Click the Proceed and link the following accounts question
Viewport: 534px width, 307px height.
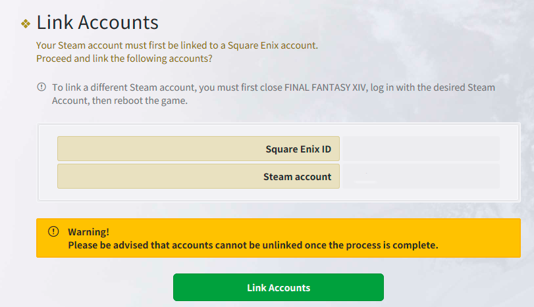click(126, 59)
